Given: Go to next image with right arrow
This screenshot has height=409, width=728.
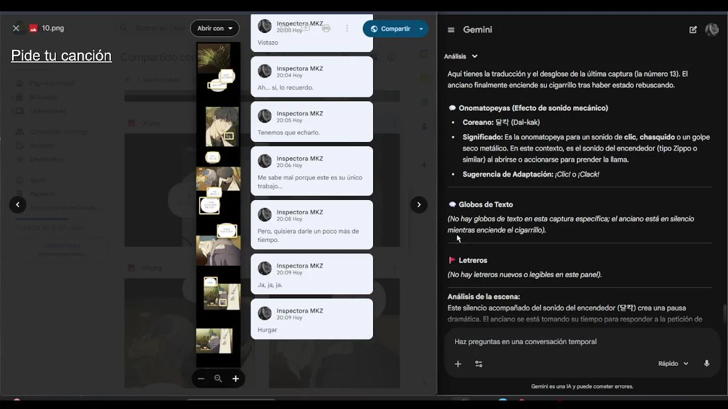Looking at the screenshot, I should tap(419, 204).
